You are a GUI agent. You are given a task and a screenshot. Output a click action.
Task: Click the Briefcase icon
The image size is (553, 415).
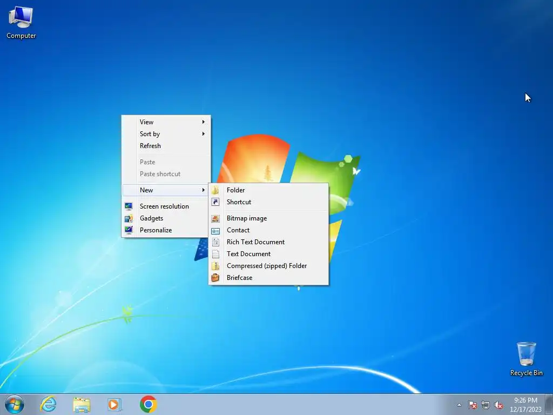215,278
